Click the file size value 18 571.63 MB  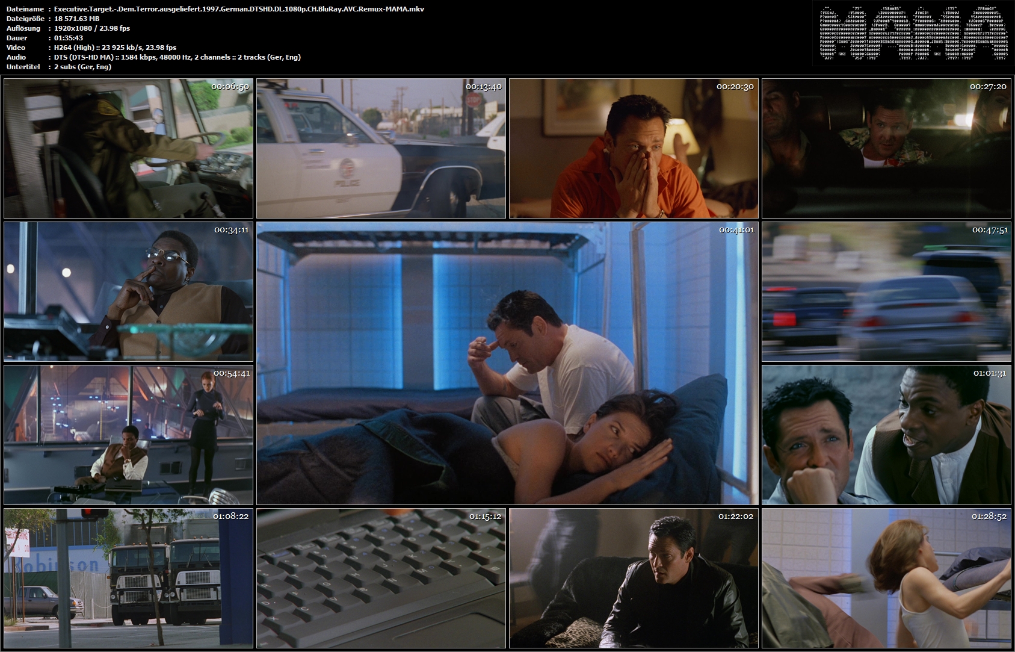[77, 19]
